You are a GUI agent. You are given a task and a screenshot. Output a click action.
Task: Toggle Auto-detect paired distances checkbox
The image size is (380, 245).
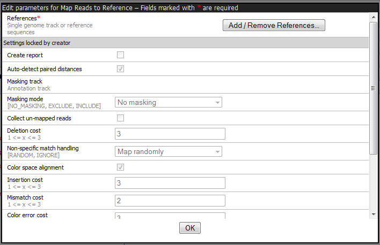[x=121, y=69]
